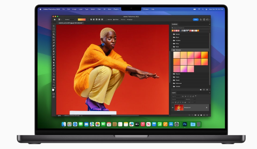Select the Type tool

point(54,71)
